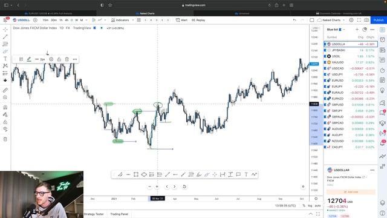Open the Trading Panel tab
The image size is (387, 218).
[119, 214]
